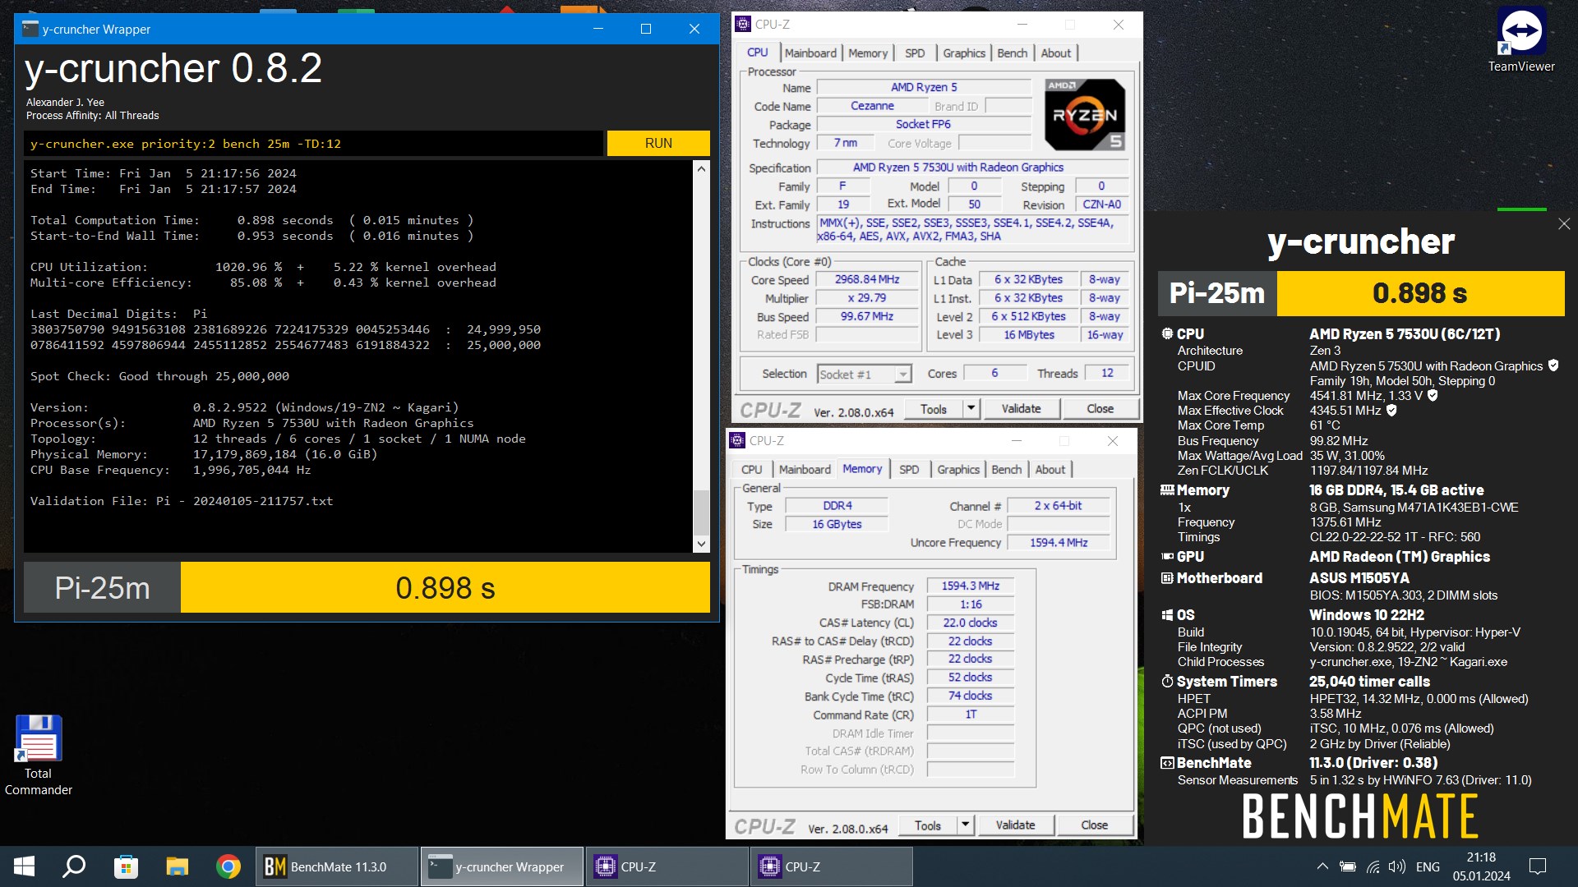
Task: Open SPD tab in top CPU-Z
Action: (915, 53)
